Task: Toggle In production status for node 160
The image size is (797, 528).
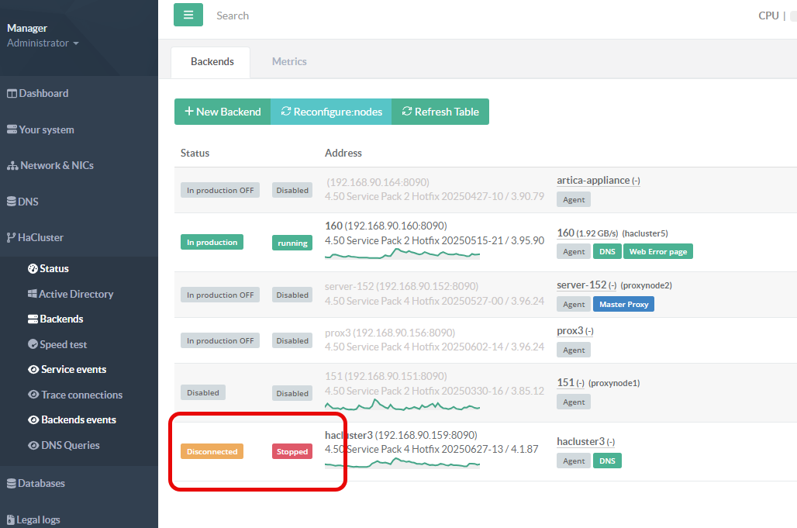Action: [x=212, y=242]
